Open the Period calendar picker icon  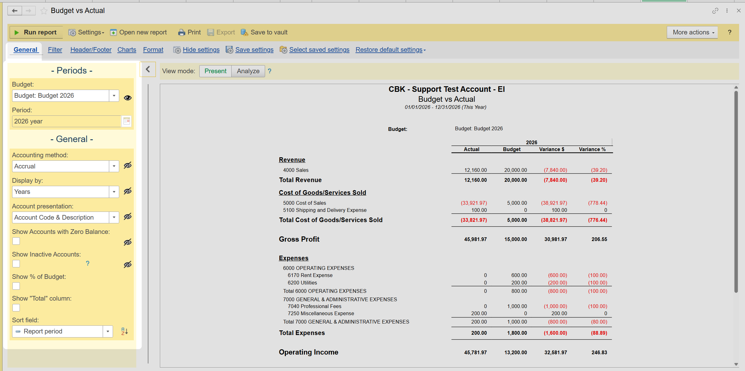(x=127, y=121)
